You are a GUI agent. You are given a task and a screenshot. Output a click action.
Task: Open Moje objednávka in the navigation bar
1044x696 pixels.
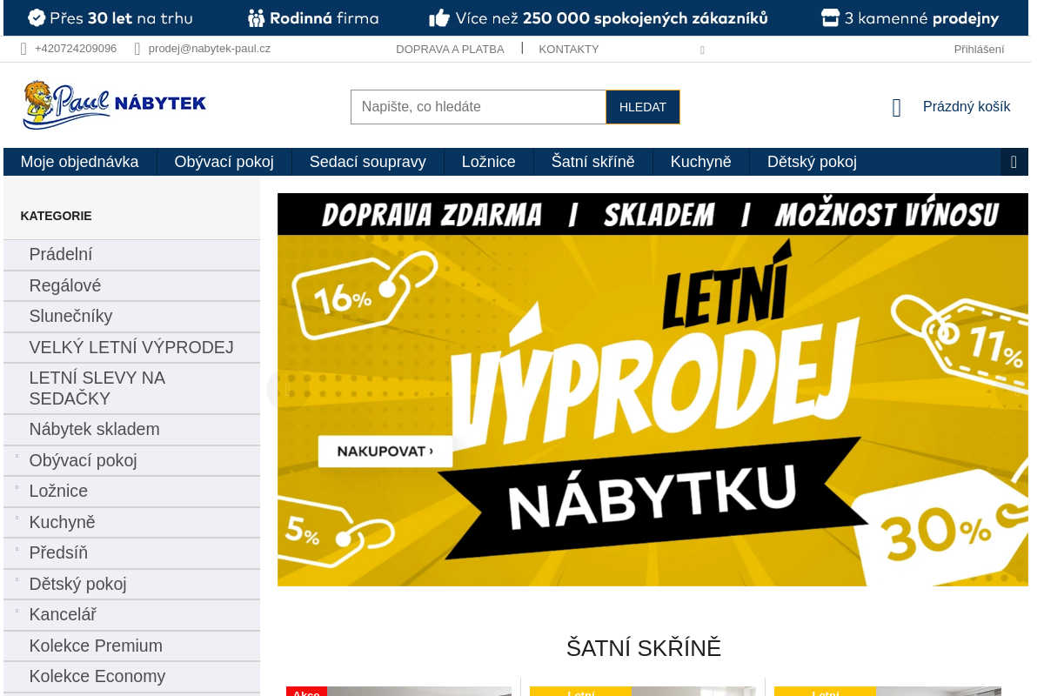pyautogui.click(x=80, y=162)
